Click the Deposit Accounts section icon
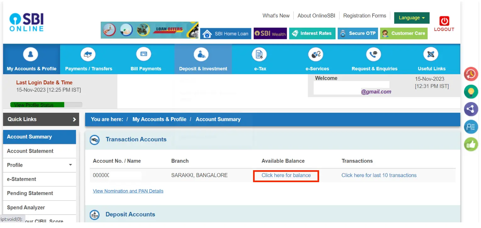Image resolution: width=481 pixels, height=228 pixels. 95,215
